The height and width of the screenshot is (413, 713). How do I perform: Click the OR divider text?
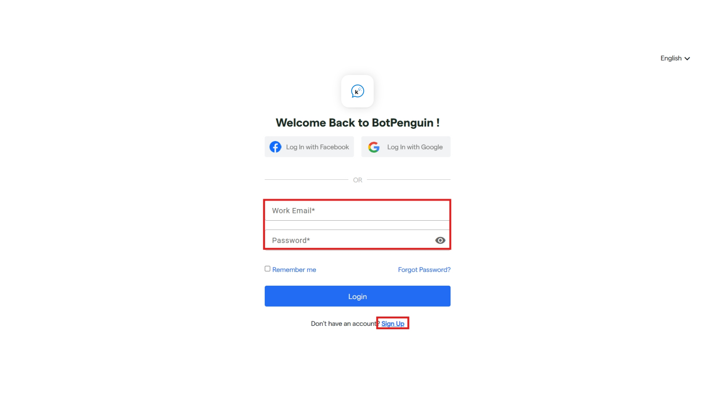click(357, 180)
